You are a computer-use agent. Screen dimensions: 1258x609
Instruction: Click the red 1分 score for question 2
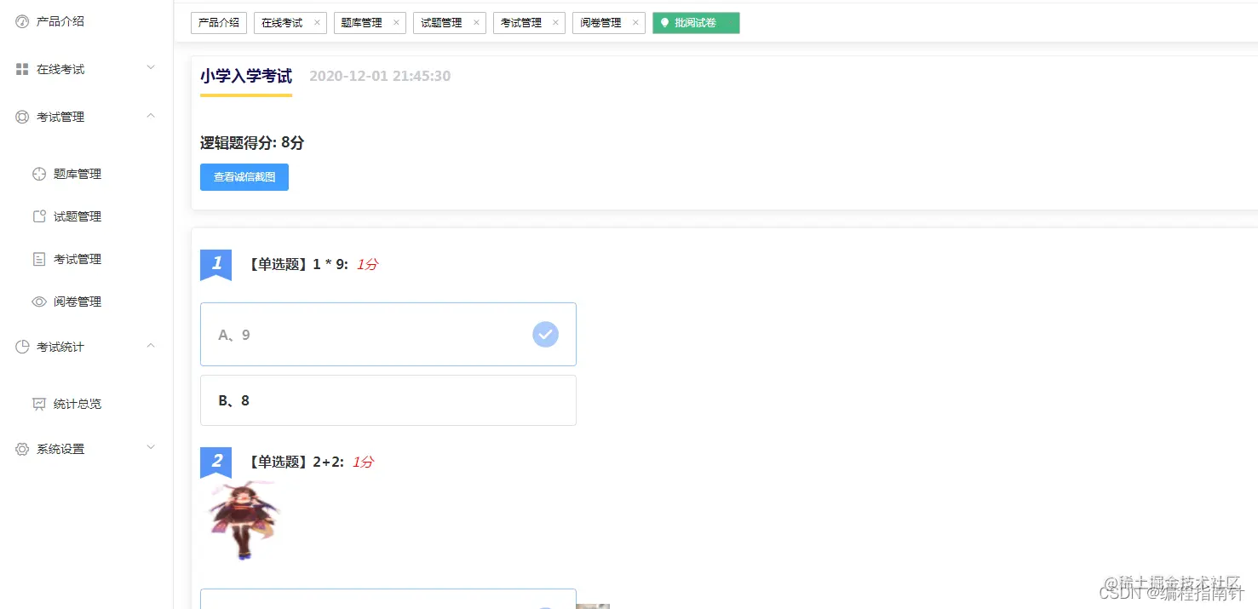pyautogui.click(x=363, y=462)
